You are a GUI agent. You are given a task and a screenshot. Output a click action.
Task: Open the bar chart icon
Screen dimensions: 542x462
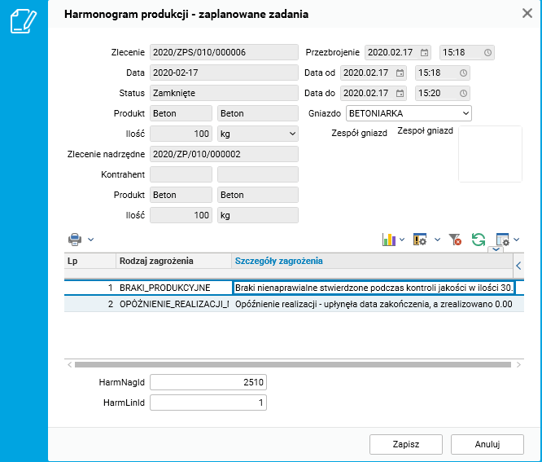(389, 240)
